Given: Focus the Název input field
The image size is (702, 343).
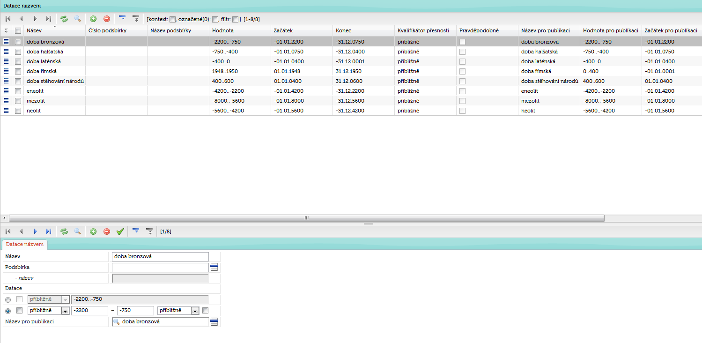Looking at the screenshot, I should point(160,256).
